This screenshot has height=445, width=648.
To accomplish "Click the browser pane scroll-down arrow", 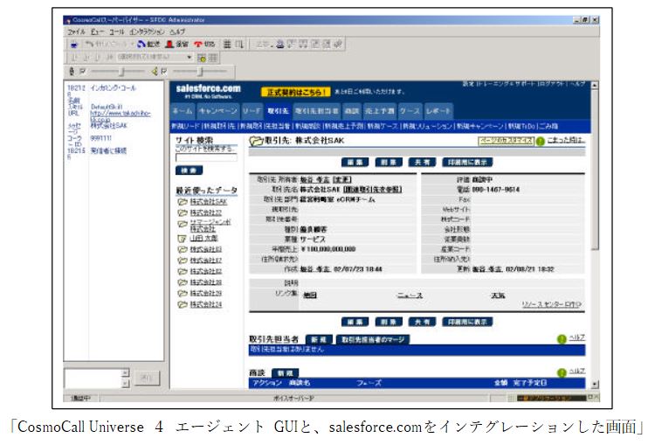I will pos(594,384).
